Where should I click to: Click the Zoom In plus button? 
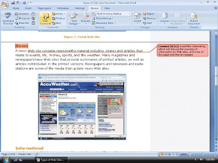click(215, 154)
